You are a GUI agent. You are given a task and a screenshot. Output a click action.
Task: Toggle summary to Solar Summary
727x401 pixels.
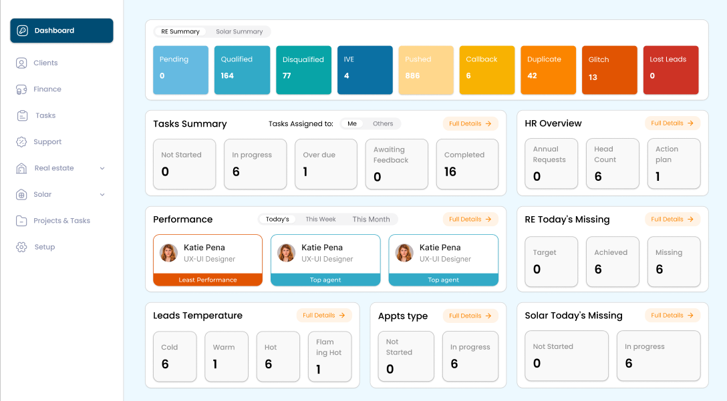click(x=239, y=31)
